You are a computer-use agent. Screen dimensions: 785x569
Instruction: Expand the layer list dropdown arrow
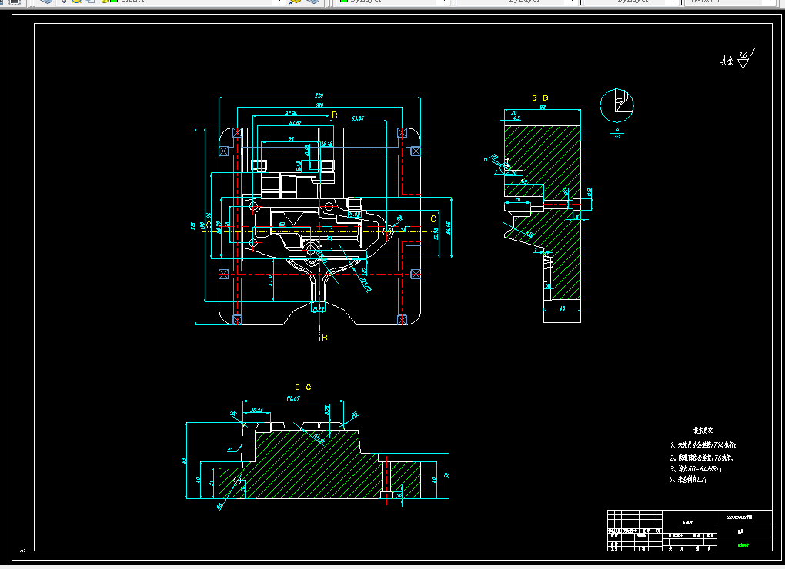pos(279,2)
